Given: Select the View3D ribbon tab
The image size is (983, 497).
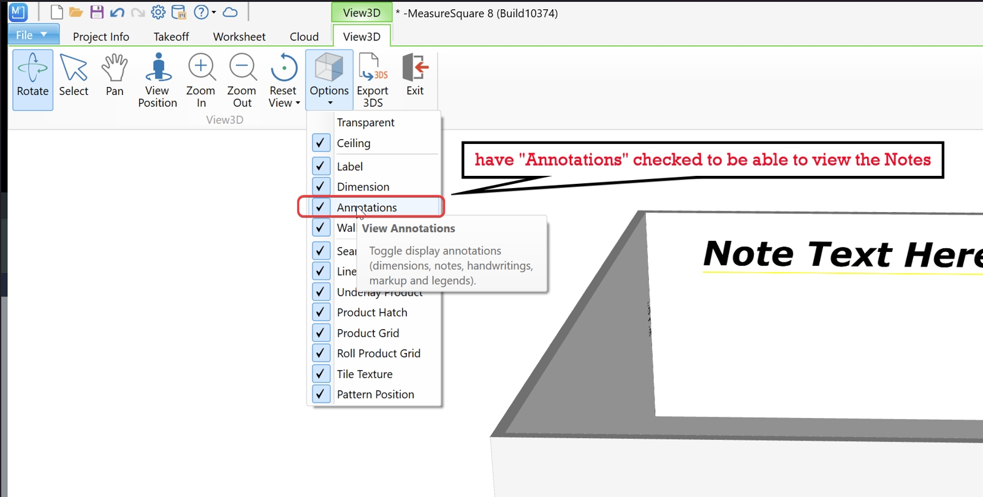Looking at the screenshot, I should [362, 37].
